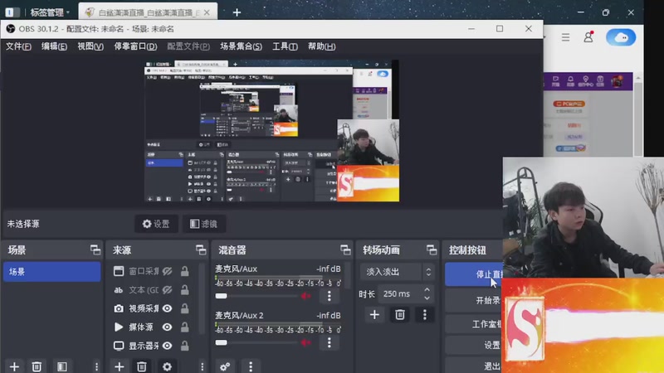Select the 场景 scene item
Screen dimensions: 664x373
51,272
